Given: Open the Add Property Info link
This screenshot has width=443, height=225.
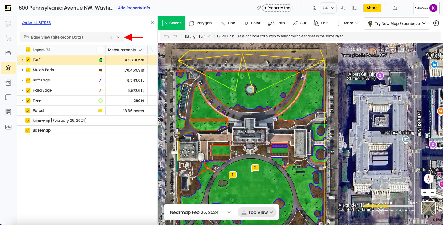Looking at the screenshot, I should click(134, 8).
